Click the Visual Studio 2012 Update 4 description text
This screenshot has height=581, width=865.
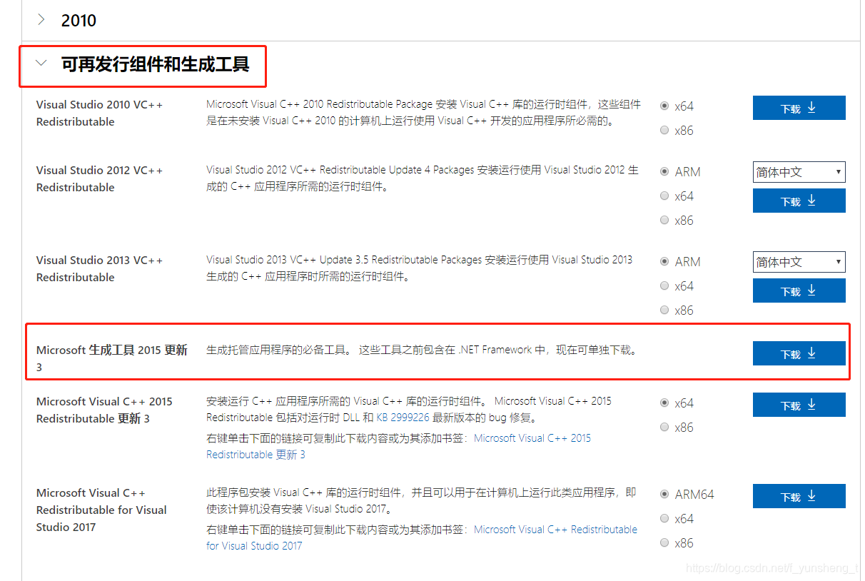click(423, 178)
